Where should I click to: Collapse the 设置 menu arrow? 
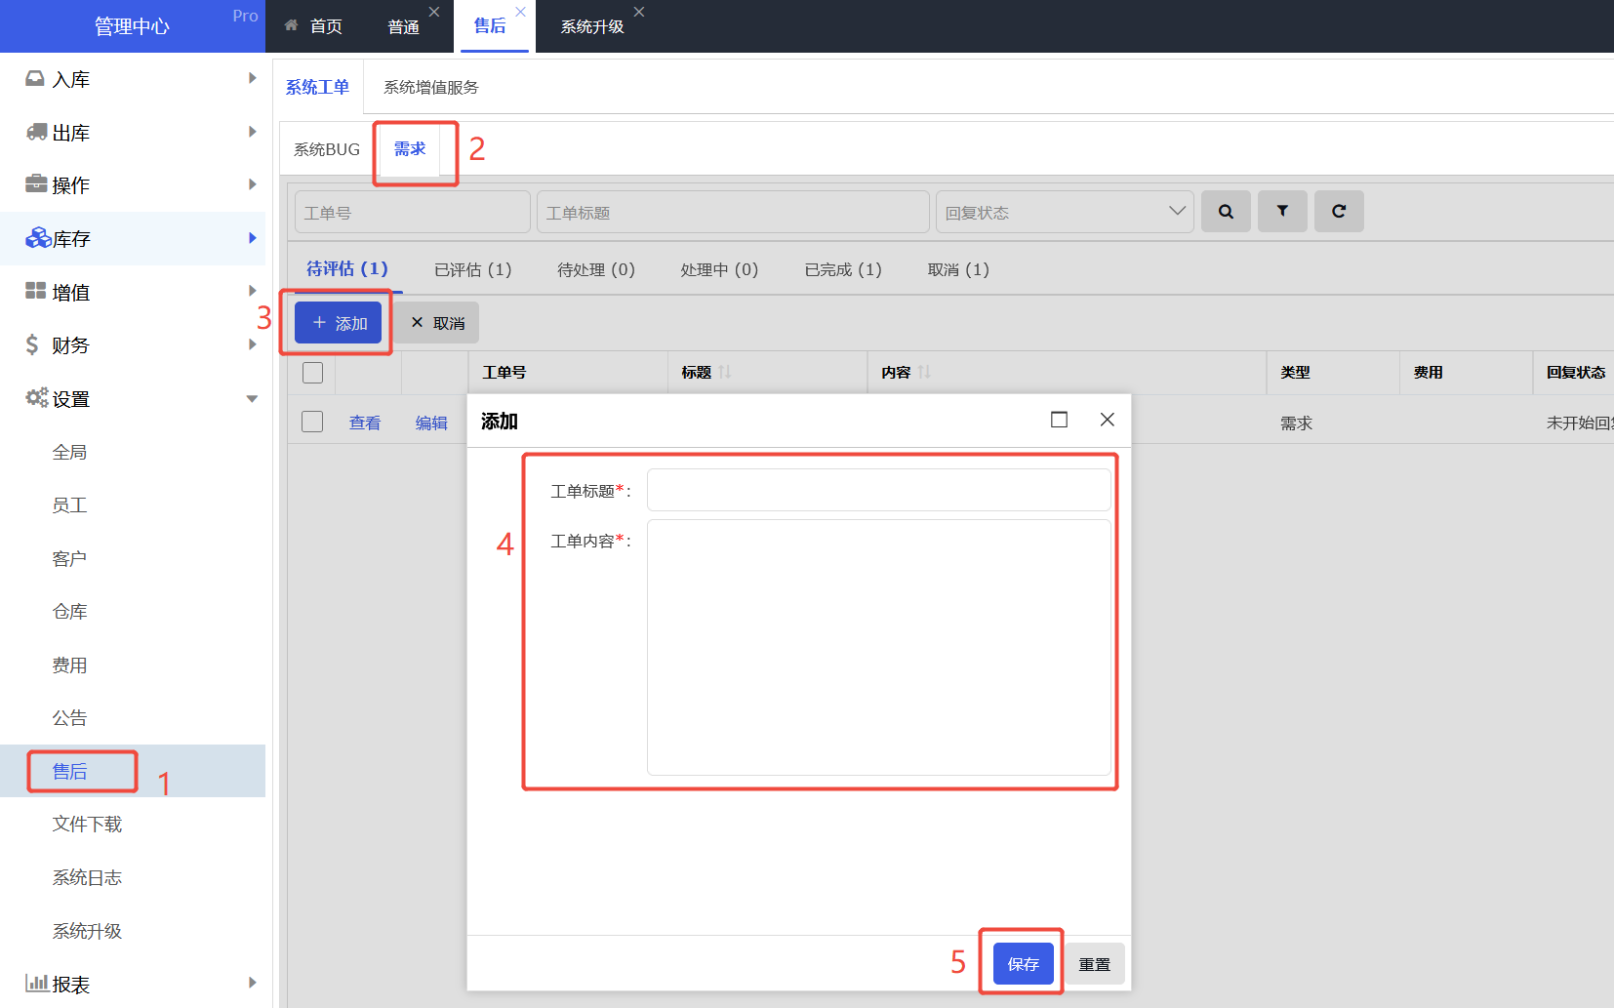point(252,398)
